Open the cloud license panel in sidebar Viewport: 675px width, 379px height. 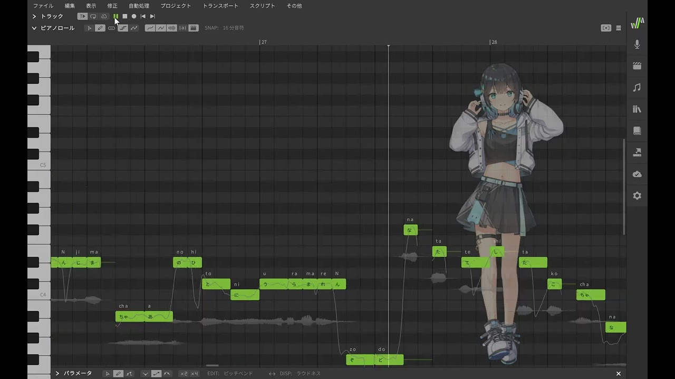pos(637,174)
